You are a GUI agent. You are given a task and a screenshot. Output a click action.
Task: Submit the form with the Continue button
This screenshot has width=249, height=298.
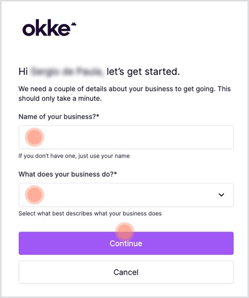pyautogui.click(x=126, y=243)
